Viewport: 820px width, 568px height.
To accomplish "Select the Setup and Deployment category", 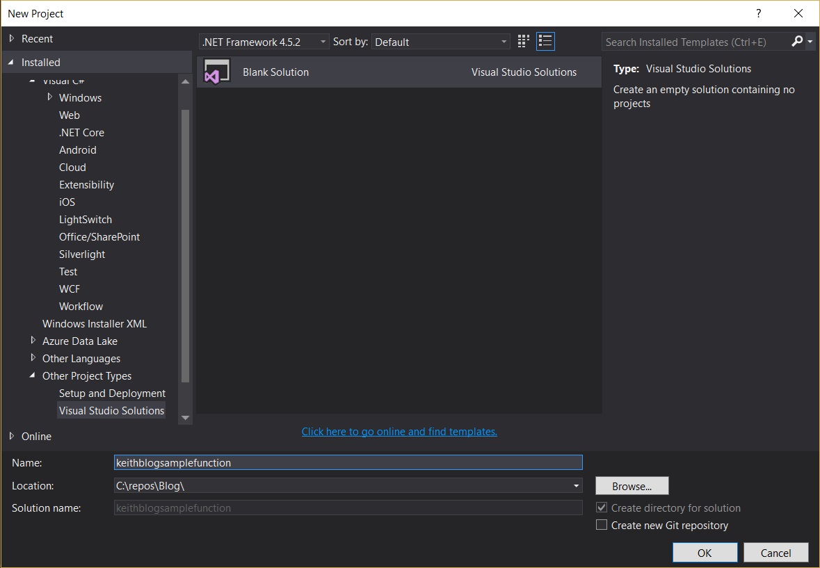I will pyautogui.click(x=112, y=393).
